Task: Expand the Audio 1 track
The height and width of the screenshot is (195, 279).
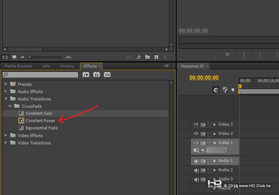Action: [215, 161]
